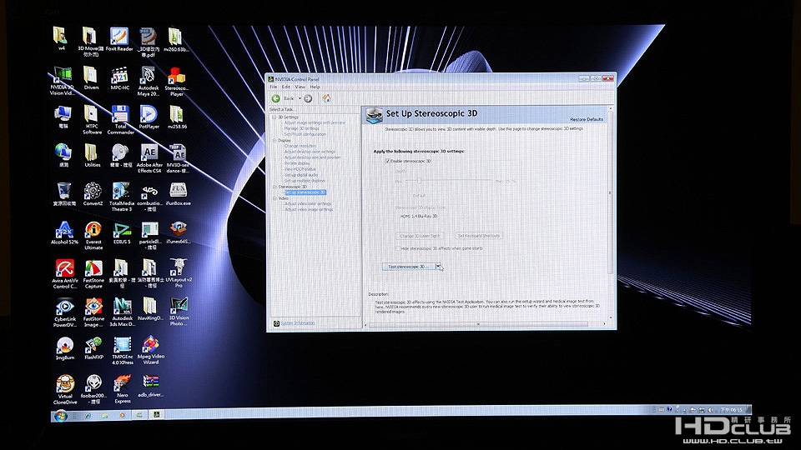The height and width of the screenshot is (450, 801).
Task: Click the 3D Vision Photo desktop icon
Action: (x=179, y=312)
